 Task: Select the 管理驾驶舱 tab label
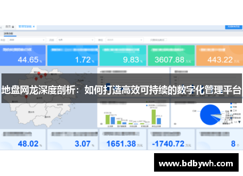25,27
